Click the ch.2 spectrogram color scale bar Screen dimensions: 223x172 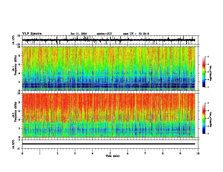[204, 118]
